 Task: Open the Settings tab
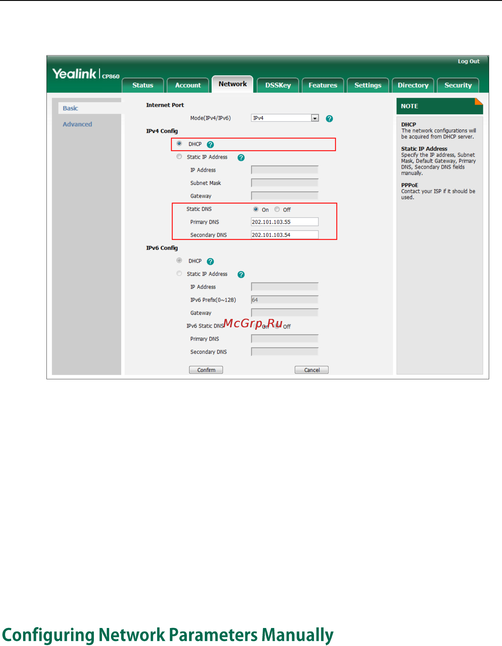click(368, 85)
